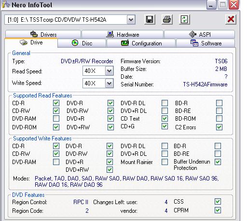This screenshot has height=221, width=247.
Task: Click the serial number TS-H542AFirmware
Action: (205, 84)
